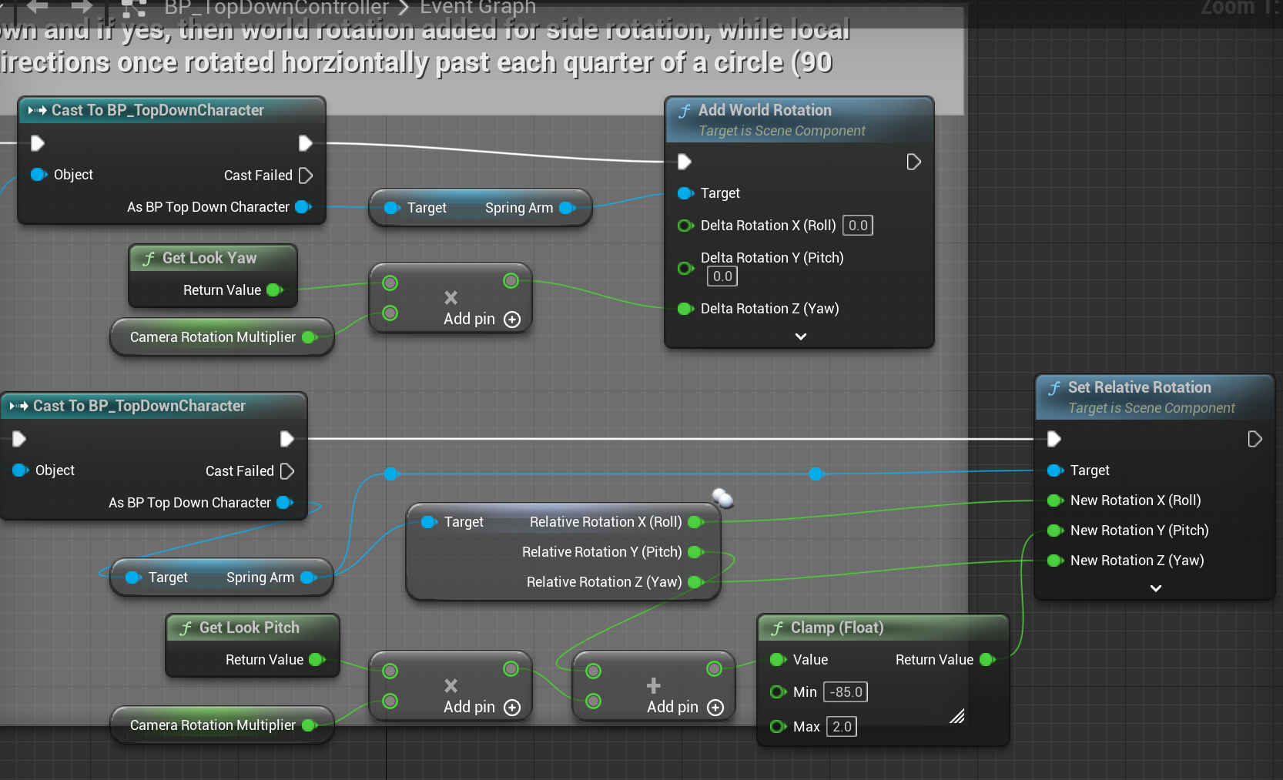
Task: Click the graph icon beside the breadcrumb
Action: [x=134, y=7]
